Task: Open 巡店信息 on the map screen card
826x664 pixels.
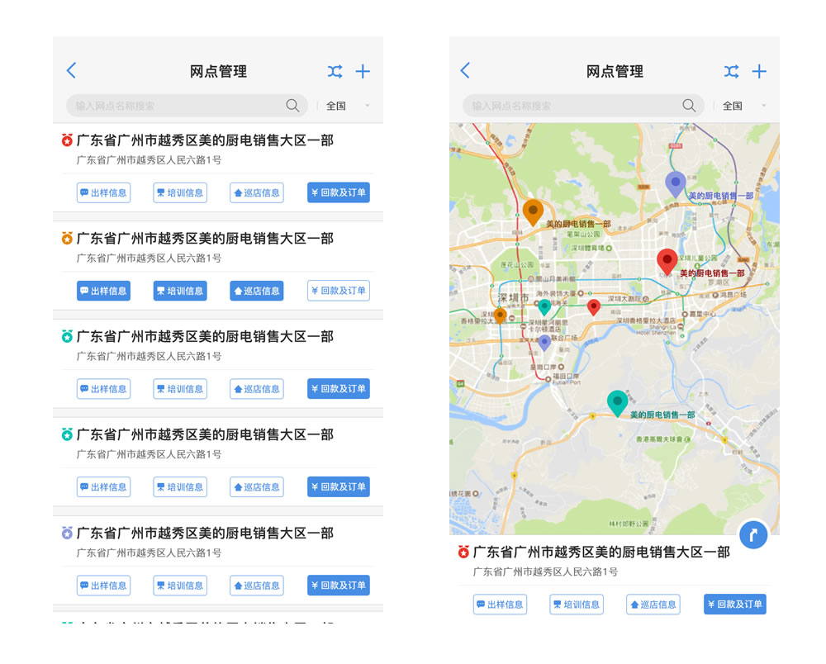Action: click(x=653, y=605)
